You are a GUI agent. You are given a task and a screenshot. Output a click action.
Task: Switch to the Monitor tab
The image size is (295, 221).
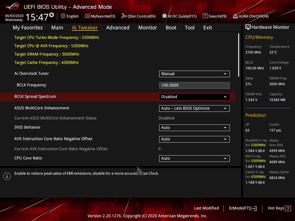(148, 28)
